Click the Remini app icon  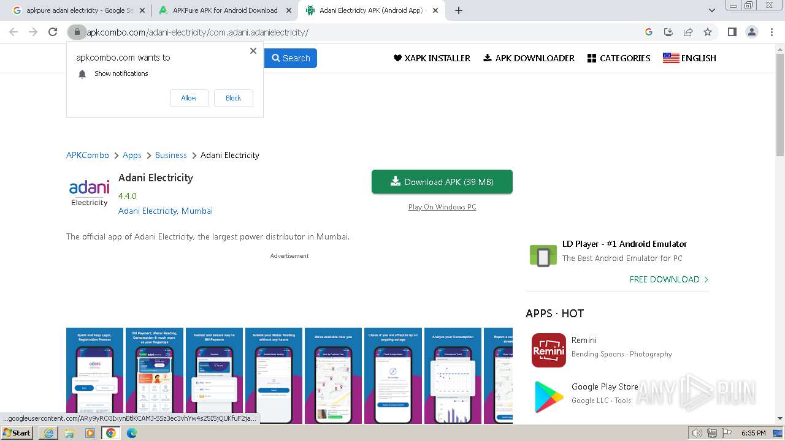pyautogui.click(x=549, y=350)
